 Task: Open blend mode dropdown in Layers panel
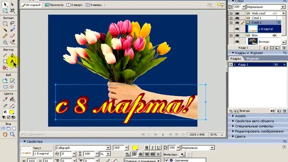click(283, 7)
